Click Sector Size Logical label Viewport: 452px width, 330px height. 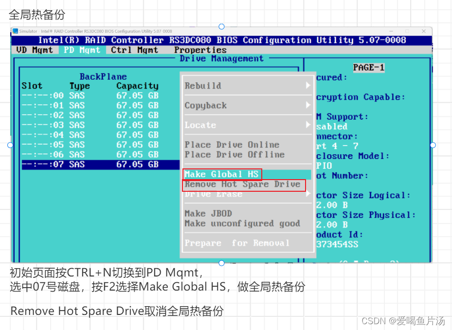[x=363, y=195]
